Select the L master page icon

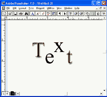tap(3, 93)
